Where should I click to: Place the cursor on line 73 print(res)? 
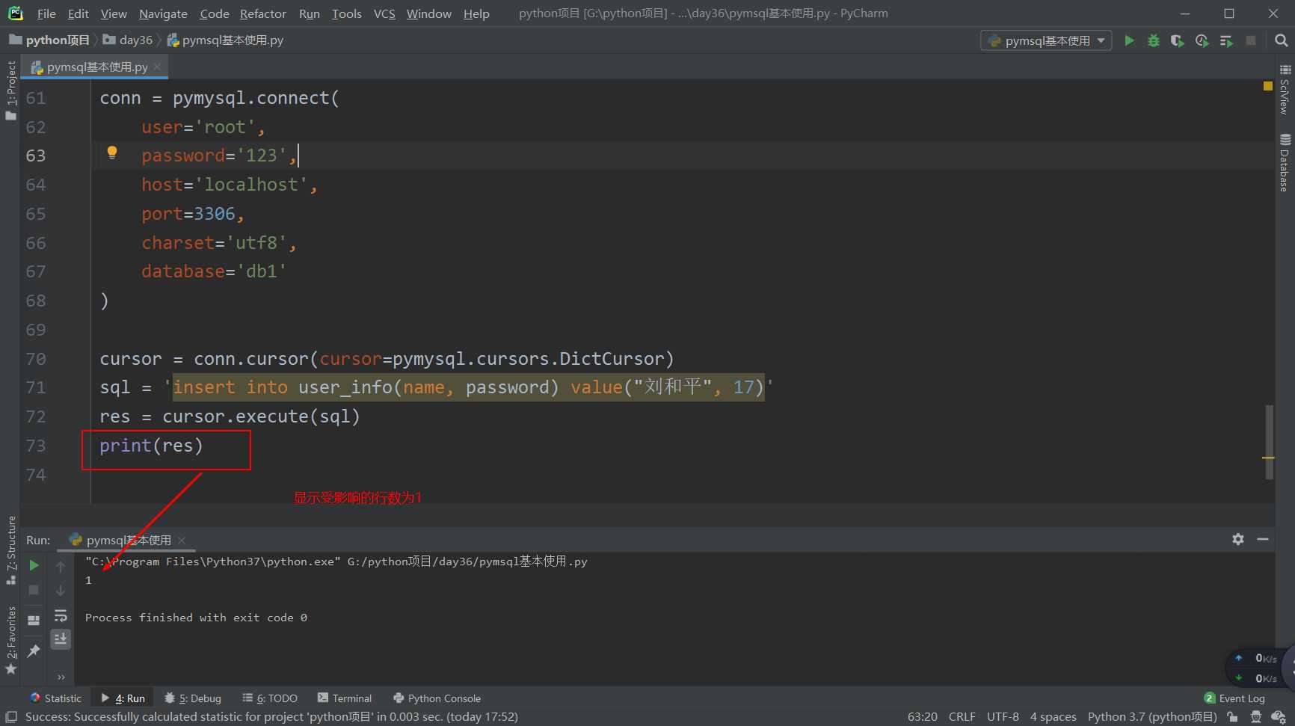pyautogui.click(x=151, y=446)
